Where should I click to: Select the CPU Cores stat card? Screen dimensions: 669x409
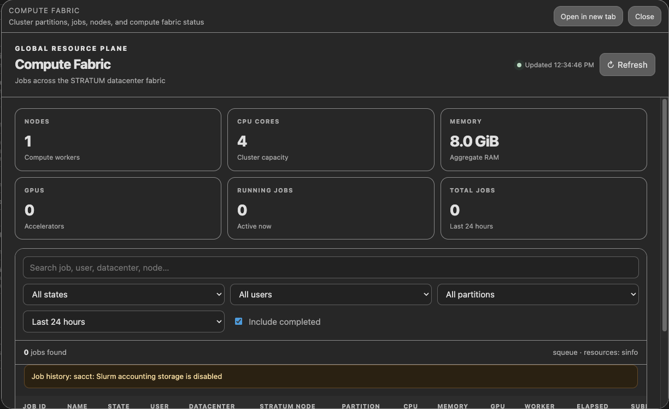pos(331,139)
